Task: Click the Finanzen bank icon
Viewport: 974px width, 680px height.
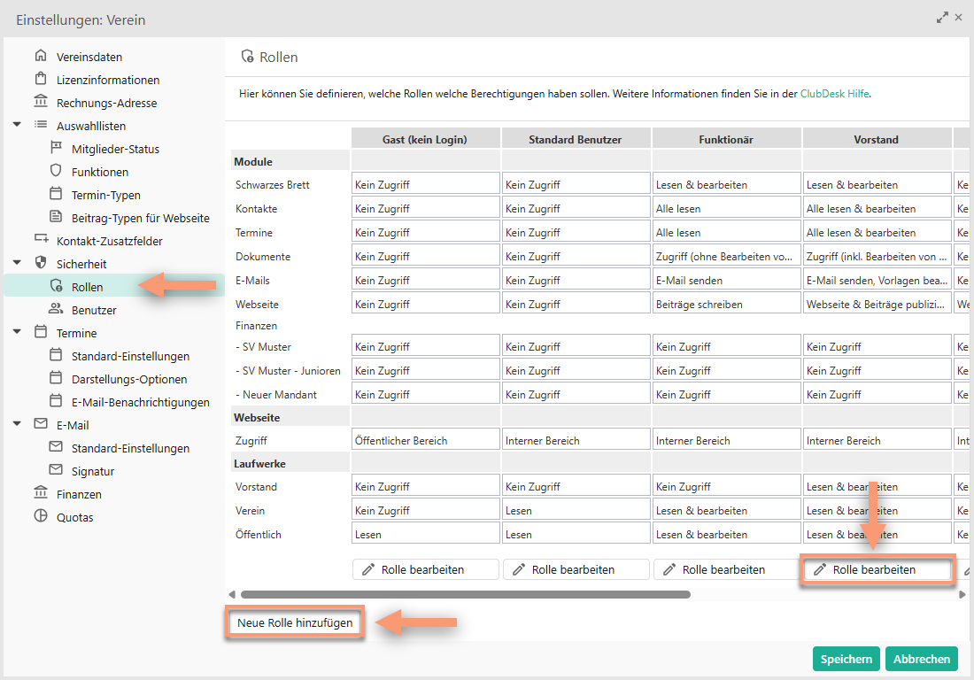Action: pyautogui.click(x=41, y=493)
